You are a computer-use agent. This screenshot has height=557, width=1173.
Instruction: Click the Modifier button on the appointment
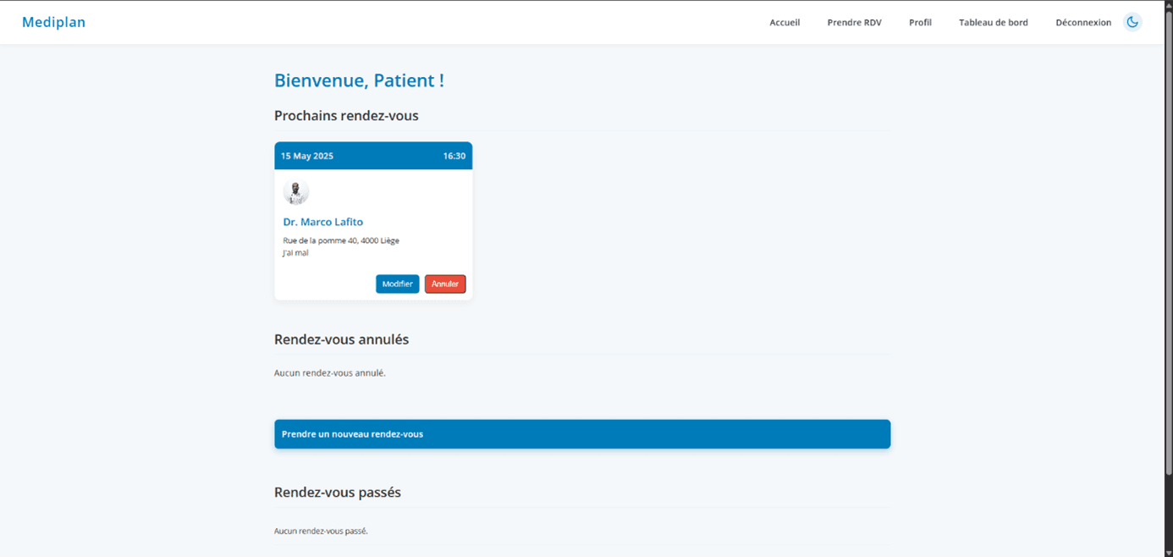pos(397,284)
